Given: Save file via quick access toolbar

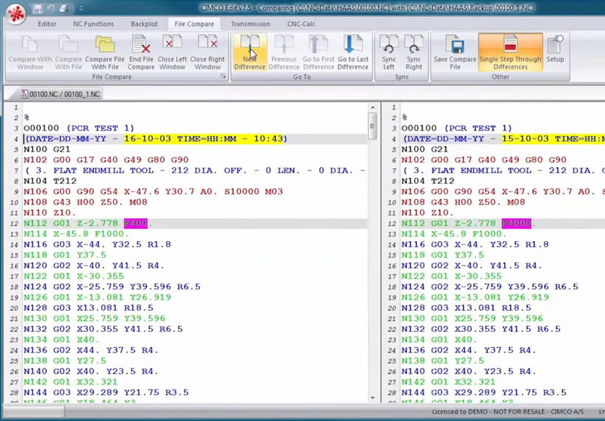Looking at the screenshot, I should (37, 8).
